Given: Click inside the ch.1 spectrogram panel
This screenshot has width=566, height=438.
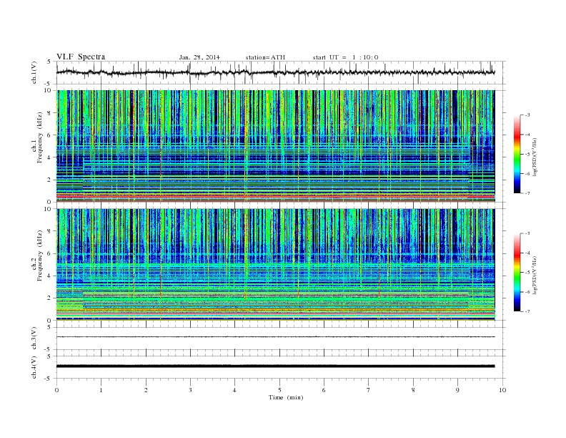Looking at the screenshot, I should [x=275, y=146].
